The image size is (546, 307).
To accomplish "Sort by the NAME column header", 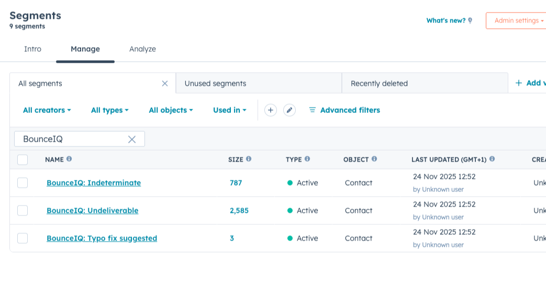I will [54, 160].
